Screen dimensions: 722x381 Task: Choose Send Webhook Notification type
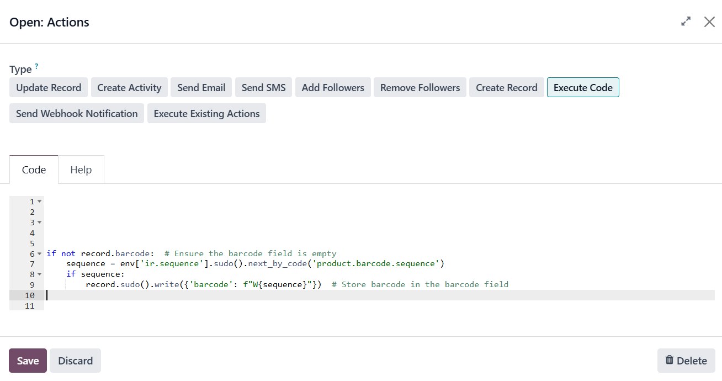click(x=77, y=113)
